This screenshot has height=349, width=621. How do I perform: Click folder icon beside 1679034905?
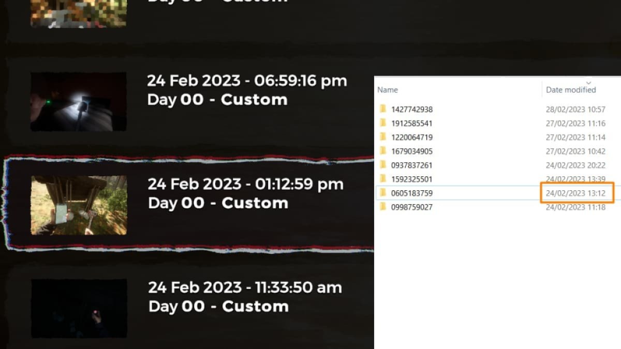383,151
